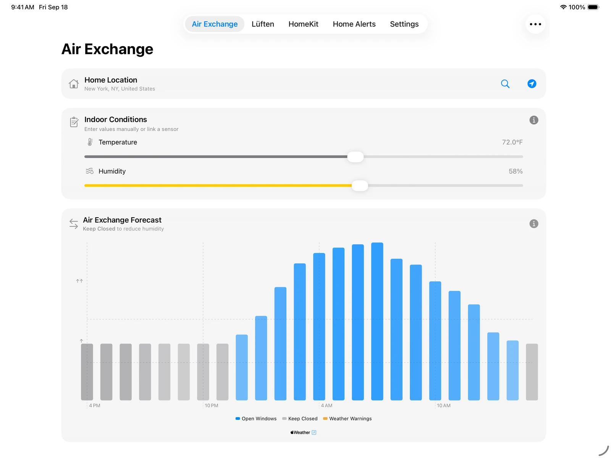This screenshot has height=458, width=611.
Task: Click the 10 AM axis label
Action: pos(444,405)
